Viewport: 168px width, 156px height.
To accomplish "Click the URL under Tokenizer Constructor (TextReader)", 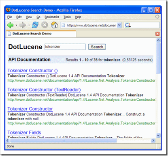I will pyautogui.click(x=81, y=100).
